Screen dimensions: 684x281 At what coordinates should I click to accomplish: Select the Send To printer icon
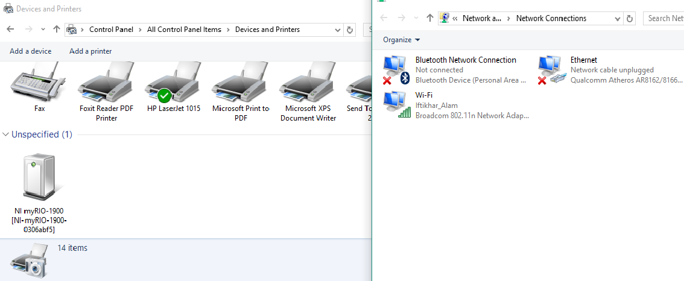359,81
